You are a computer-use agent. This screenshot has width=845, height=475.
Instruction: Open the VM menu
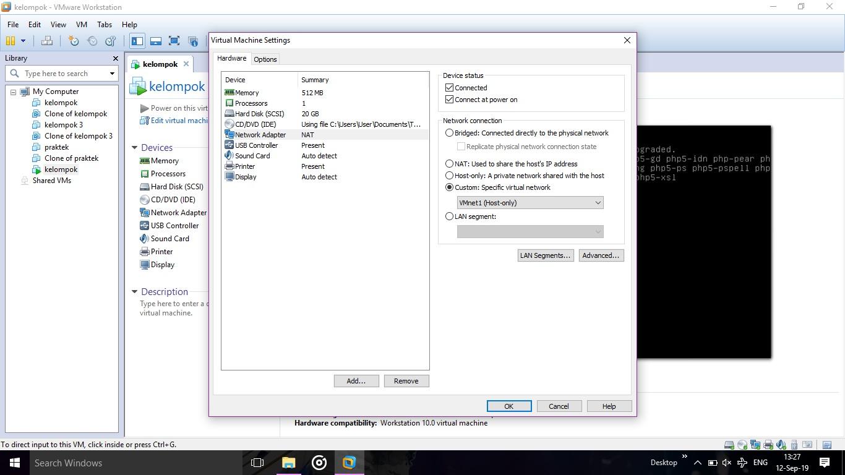pyautogui.click(x=82, y=25)
